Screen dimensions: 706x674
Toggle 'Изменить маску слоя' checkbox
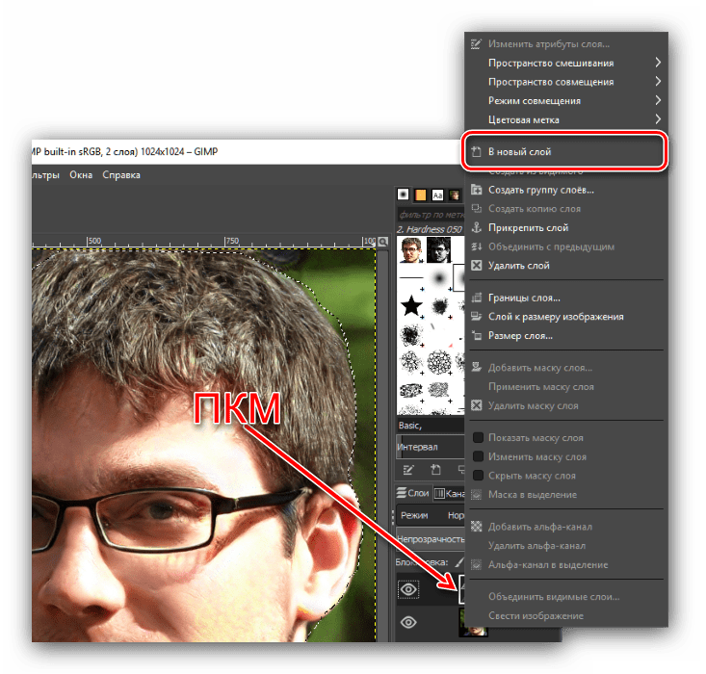coord(478,456)
